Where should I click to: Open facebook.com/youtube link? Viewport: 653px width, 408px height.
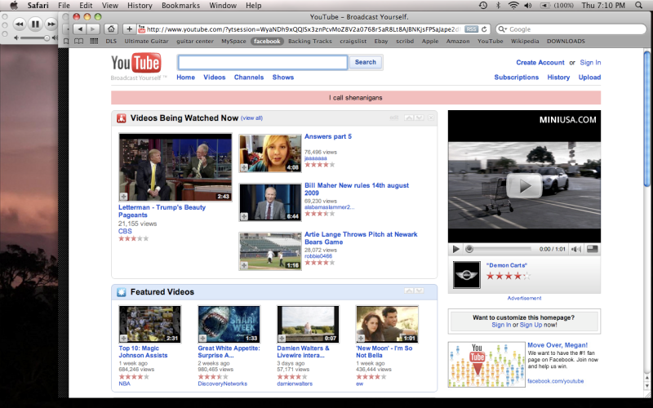coord(556,381)
